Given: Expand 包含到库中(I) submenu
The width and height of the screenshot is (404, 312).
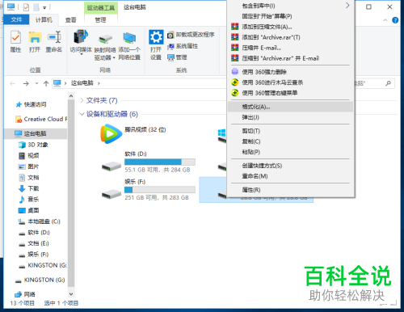Looking at the screenshot, I should pyautogui.click(x=290, y=6).
